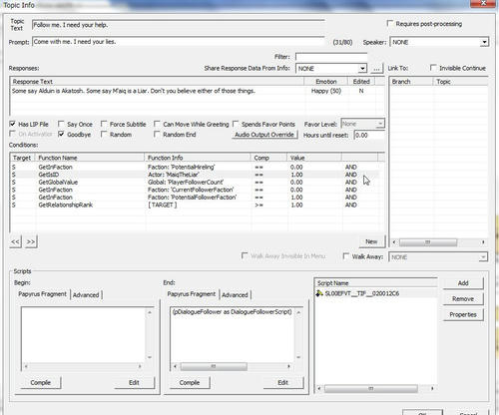Uncheck the Goodbye checkbox

pos(61,134)
